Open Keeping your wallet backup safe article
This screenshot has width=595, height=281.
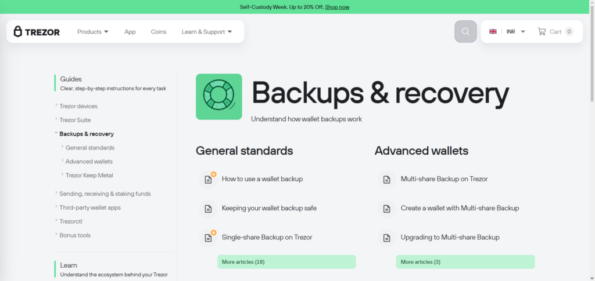269,208
